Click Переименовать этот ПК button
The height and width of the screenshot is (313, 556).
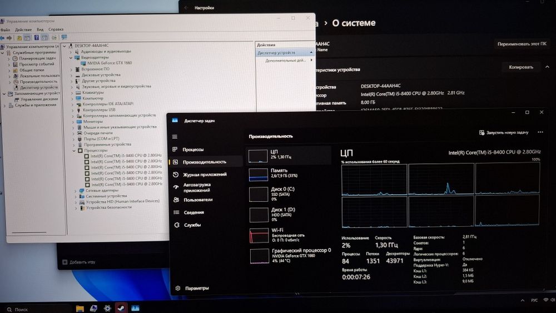pos(522,44)
